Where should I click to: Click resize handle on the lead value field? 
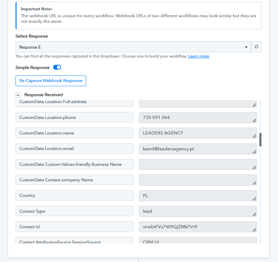[254, 214]
